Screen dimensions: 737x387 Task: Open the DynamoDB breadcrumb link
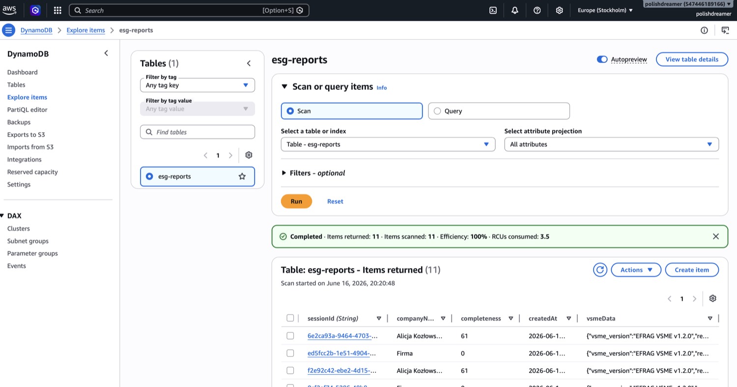click(36, 30)
